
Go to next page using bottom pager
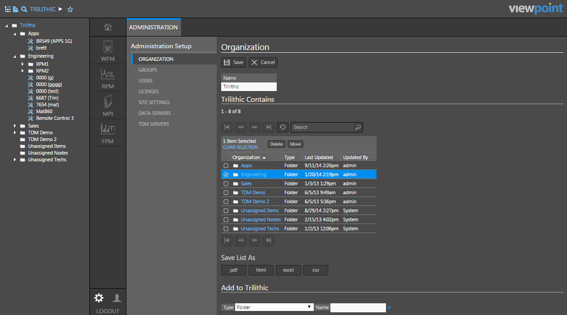tap(255, 240)
